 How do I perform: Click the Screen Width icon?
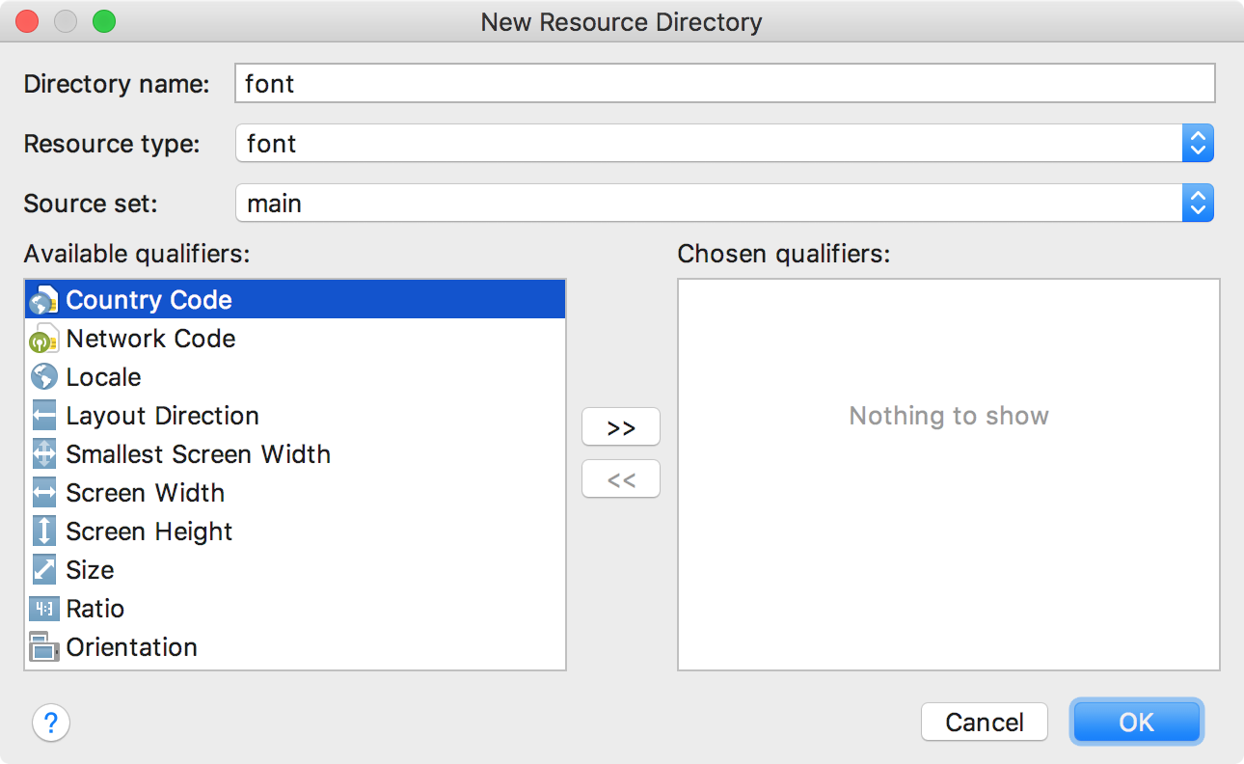pyautogui.click(x=43, y=492)
